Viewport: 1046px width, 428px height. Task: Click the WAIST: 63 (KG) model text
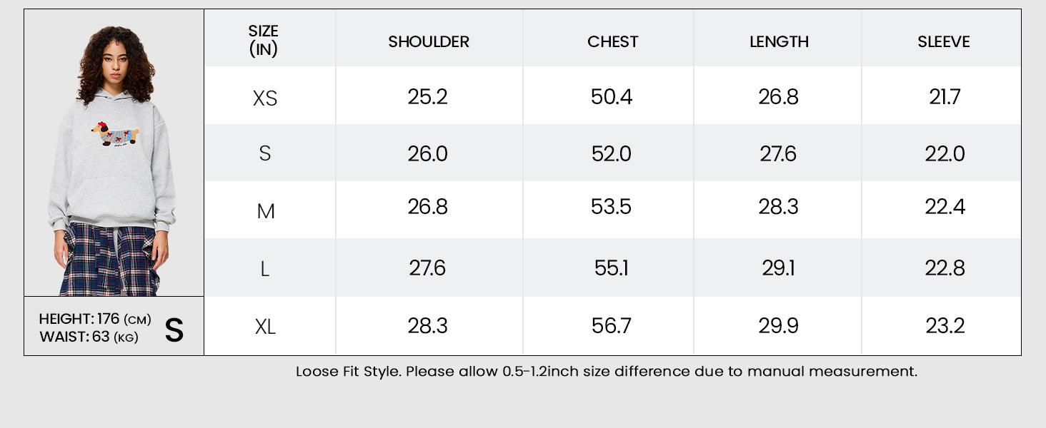89,337
